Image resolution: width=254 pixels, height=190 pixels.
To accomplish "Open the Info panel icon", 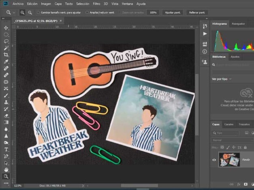I will coord(205,52).
